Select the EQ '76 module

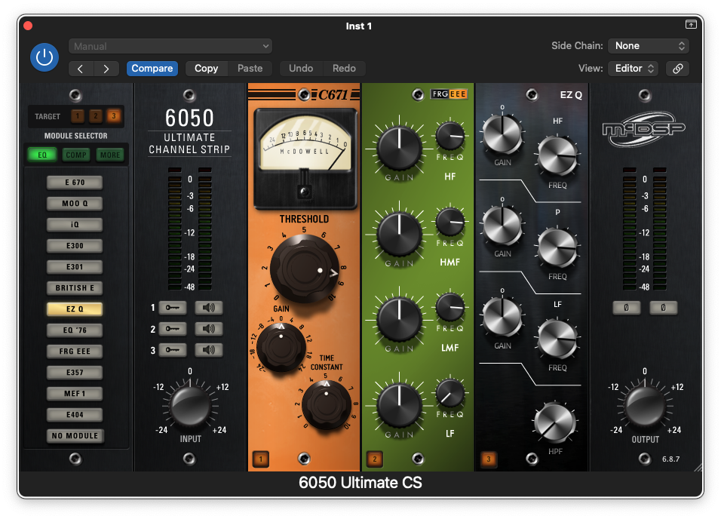click(75, 330)
